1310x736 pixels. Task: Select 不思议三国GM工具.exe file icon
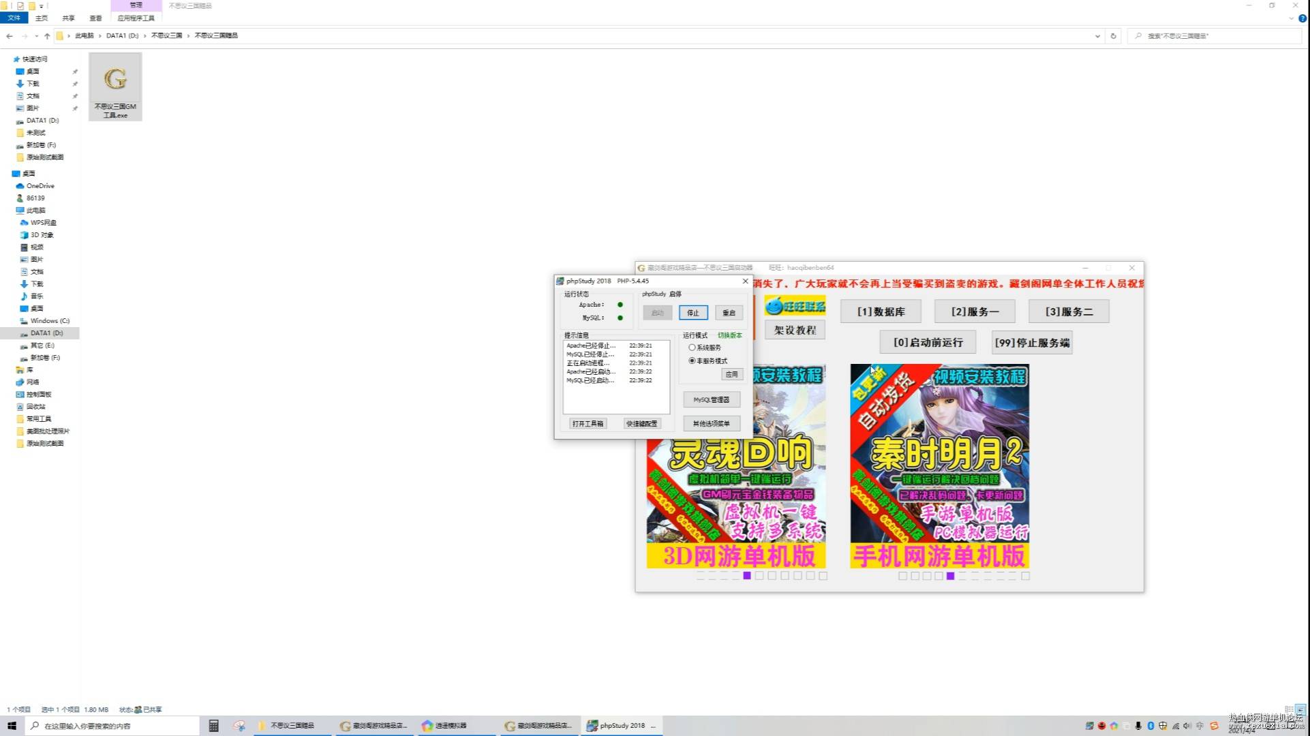[x=115, y=87]
